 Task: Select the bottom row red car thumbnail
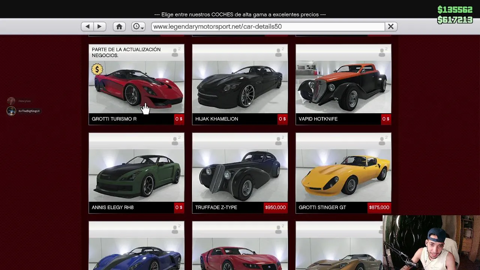click(240, 254)
